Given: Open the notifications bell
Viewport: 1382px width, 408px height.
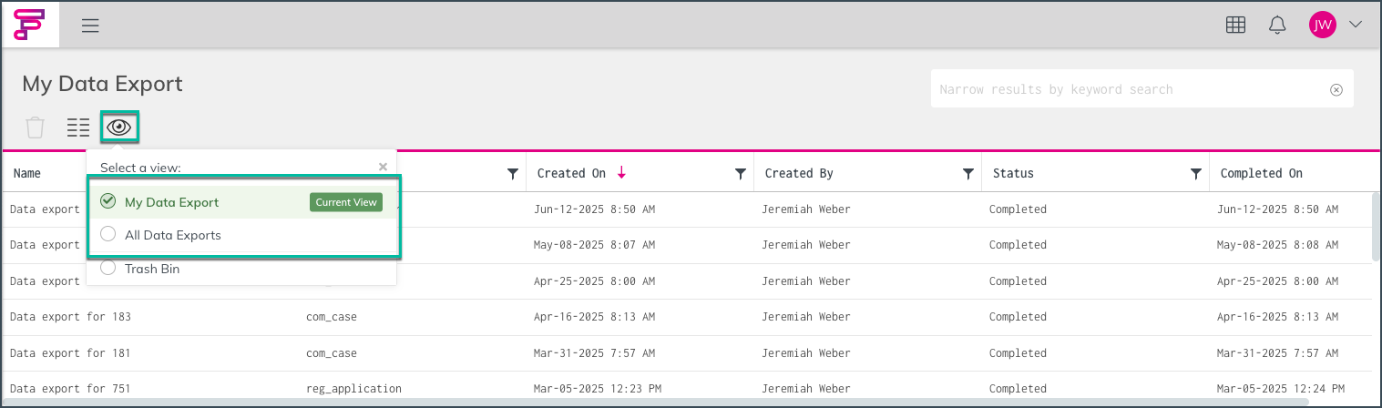Looking at the screenshot, I should tap(1277, 25).
